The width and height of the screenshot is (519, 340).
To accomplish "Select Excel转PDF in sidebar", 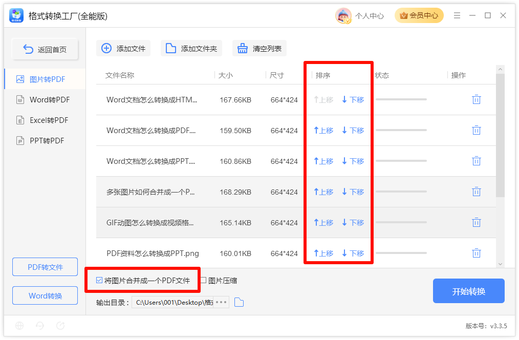I will tap(45, 120).
